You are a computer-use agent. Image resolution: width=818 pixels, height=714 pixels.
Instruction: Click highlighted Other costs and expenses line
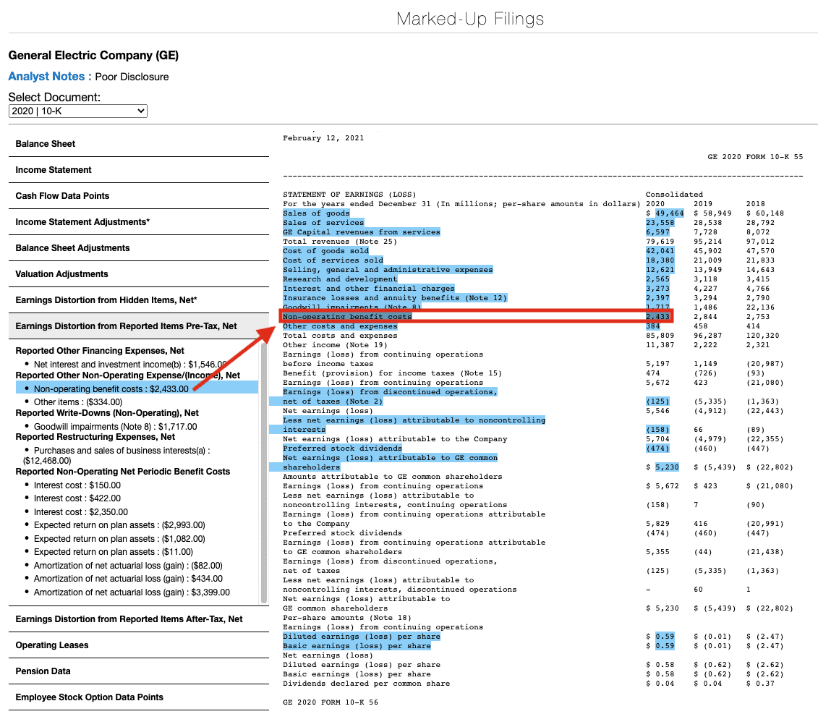pyautogui.click(x=340, y=326)
